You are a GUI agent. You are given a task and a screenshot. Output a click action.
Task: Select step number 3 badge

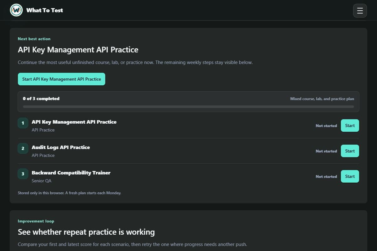coord(23,174)
